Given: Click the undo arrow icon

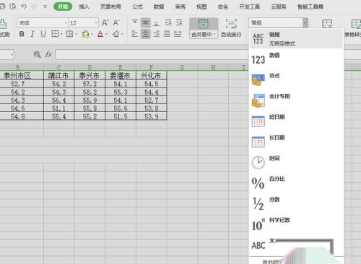Looking at the screenshot, I should [24, 7].
